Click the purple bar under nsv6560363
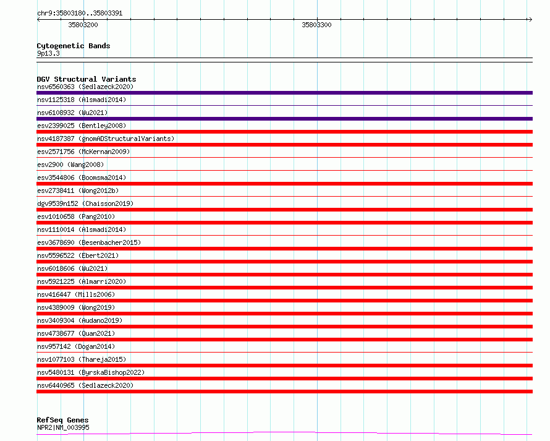Viewport: 550px width, 441px height. [x=284, y=93]
